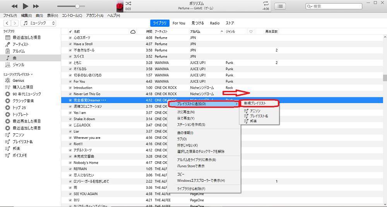Toggle the checkbox beside SEE YOU AGAIN
The width and height of the screenshot is (387, 207).
tap(70, 194)
